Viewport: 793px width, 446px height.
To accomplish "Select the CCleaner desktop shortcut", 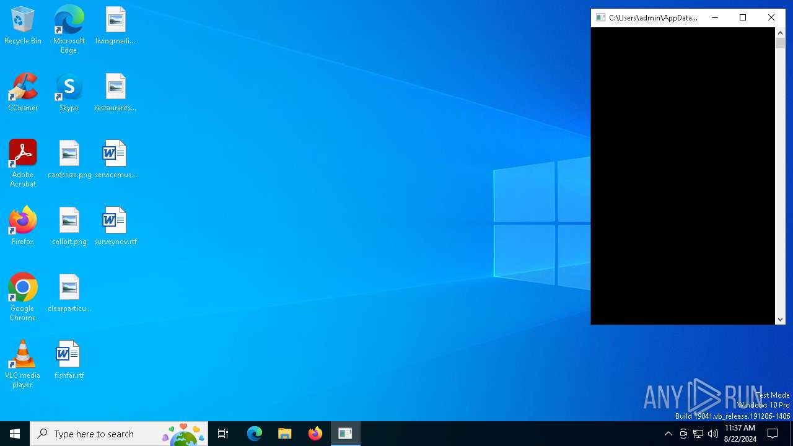I will (x=23, y=93).
